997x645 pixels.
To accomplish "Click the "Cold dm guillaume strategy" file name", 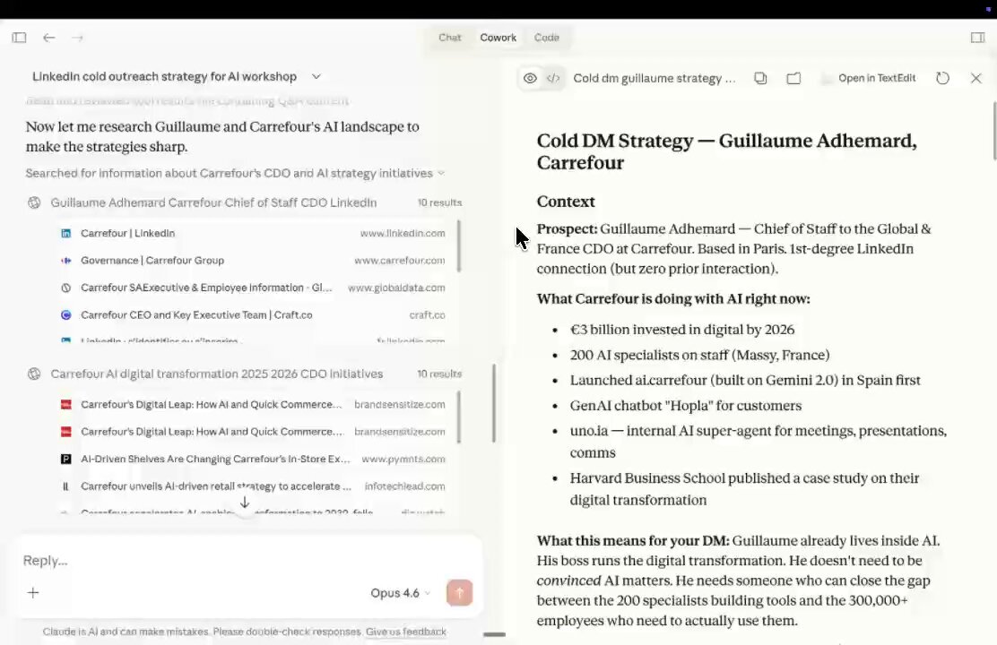I will (654, 78).
